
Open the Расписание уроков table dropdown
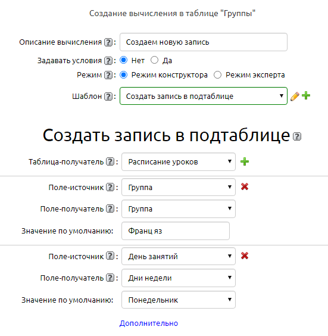(x=179, y=162)
